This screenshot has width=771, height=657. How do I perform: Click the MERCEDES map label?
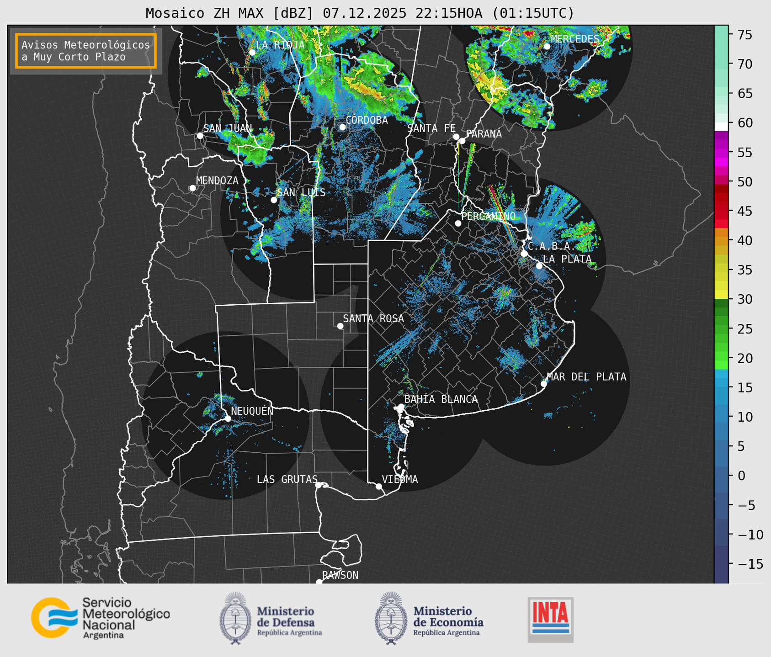point(574,39)
